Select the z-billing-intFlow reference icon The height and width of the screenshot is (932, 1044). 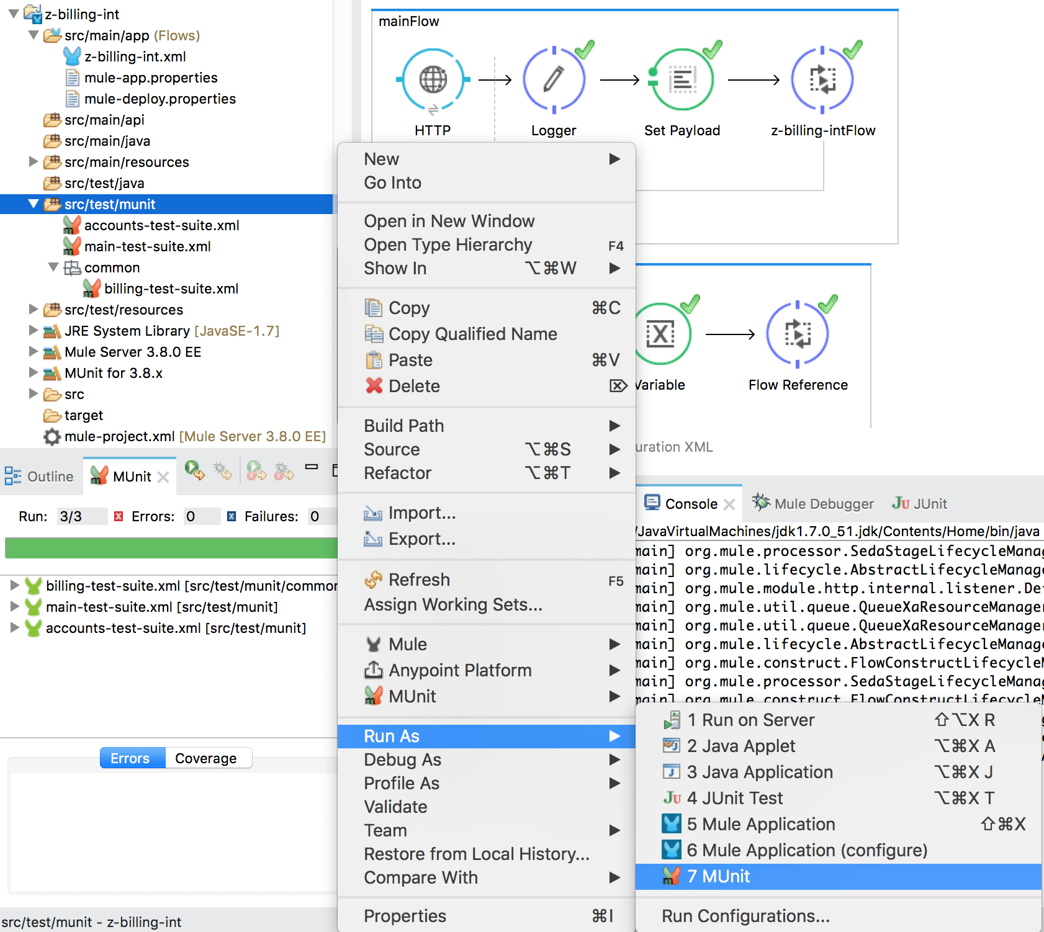point(823,79)
